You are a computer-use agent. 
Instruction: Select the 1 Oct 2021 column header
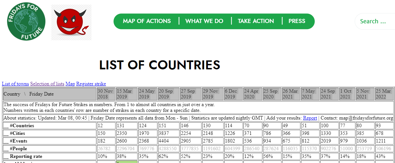(347, 94)
